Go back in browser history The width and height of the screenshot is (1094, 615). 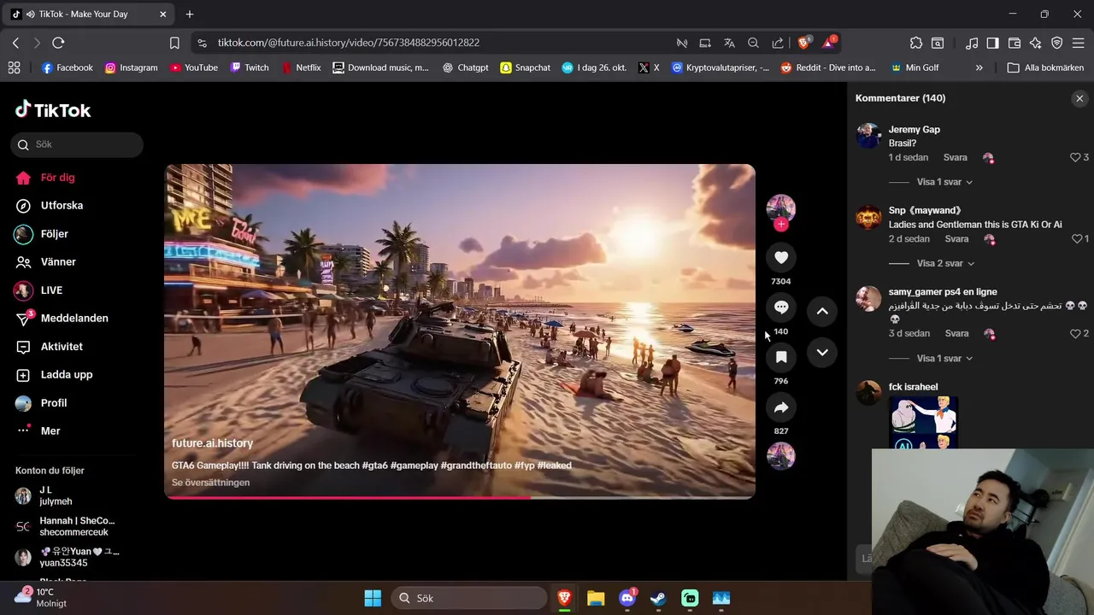[x=15, y=43]
